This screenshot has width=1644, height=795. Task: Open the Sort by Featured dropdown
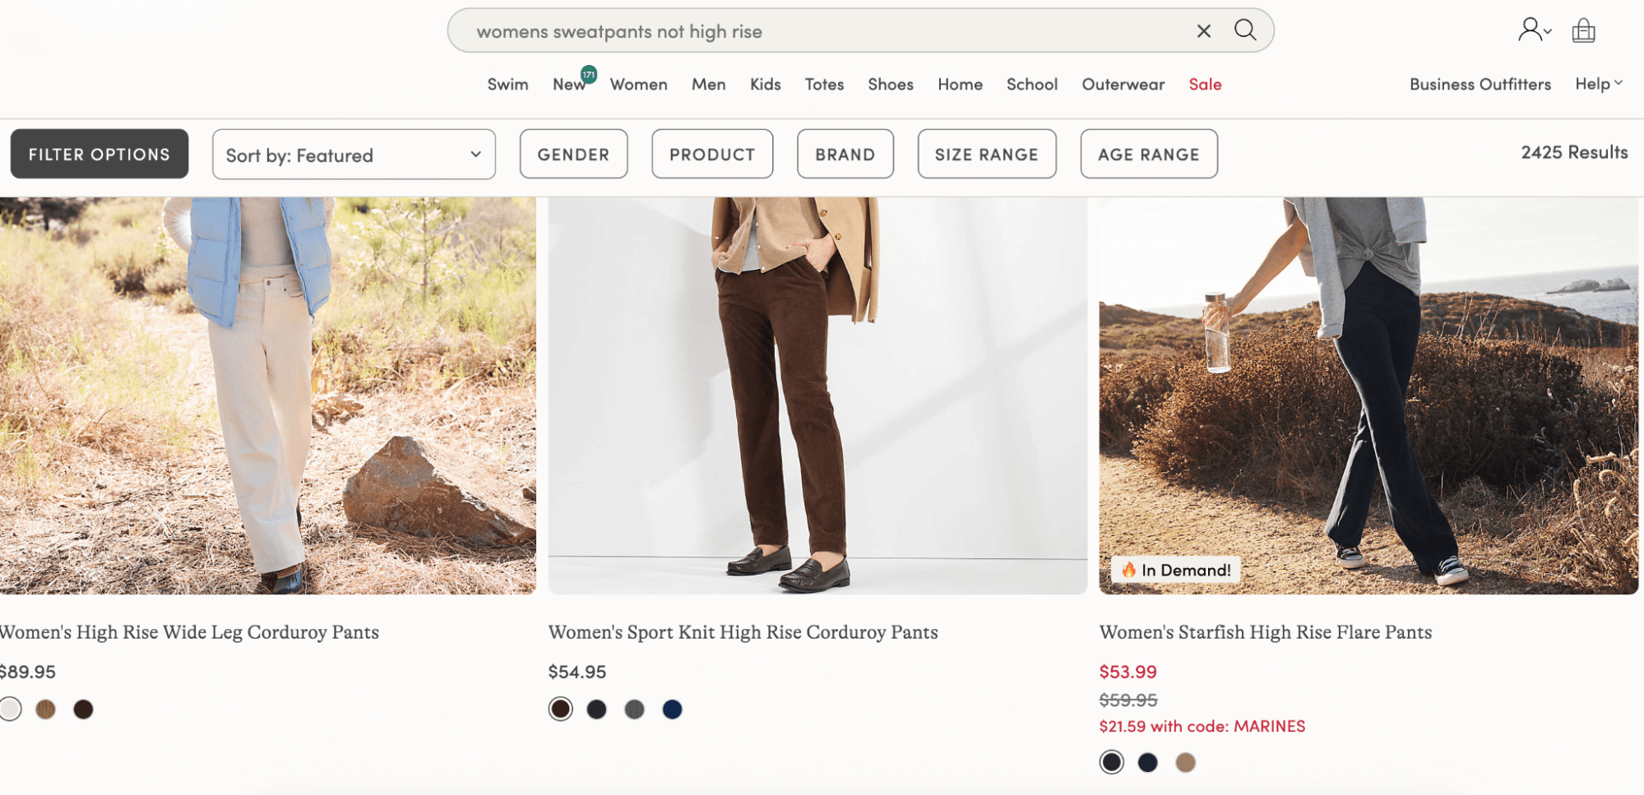(x=354, y=155)
